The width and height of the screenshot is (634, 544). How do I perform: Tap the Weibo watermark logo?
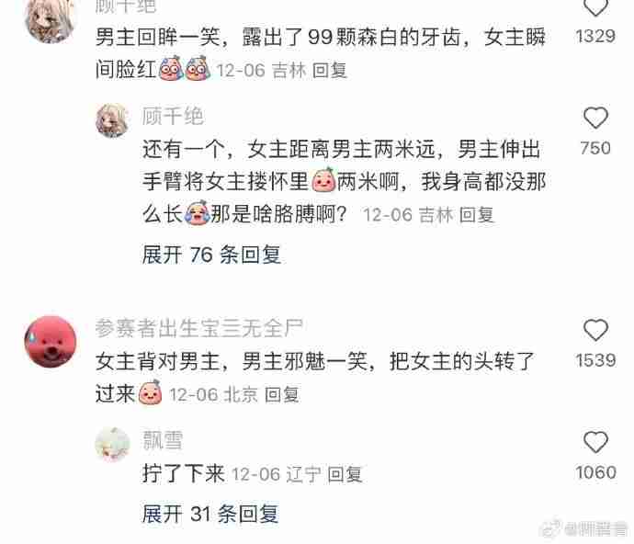coord(552,527)
